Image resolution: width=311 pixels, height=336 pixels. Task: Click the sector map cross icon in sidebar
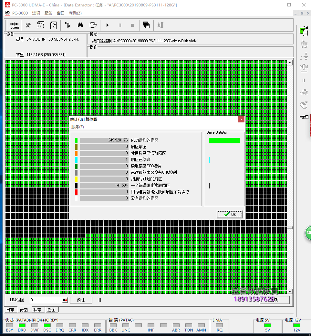pyautogui.click(x=304, y=92)
